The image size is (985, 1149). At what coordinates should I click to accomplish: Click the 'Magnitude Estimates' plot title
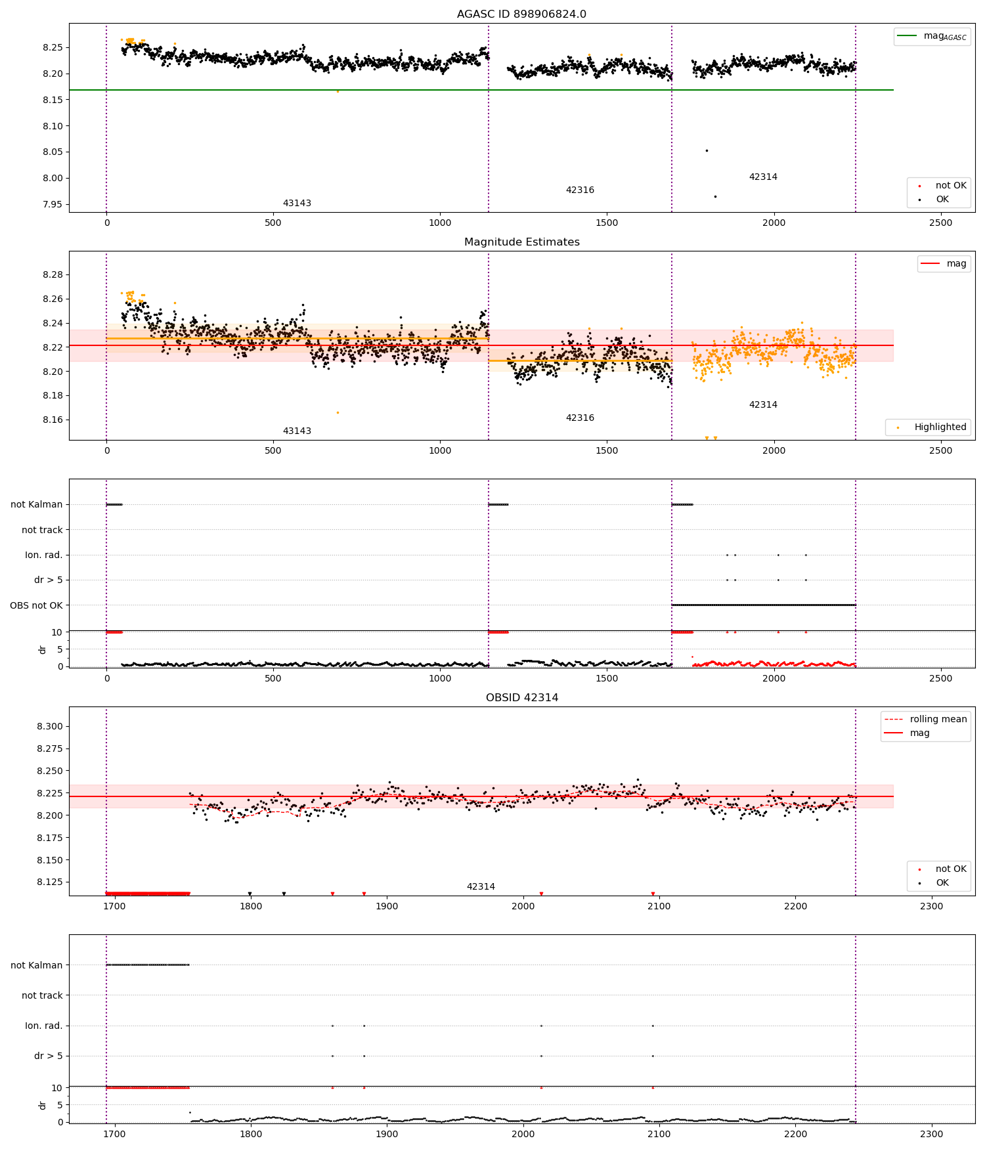(x=521, y=242)
